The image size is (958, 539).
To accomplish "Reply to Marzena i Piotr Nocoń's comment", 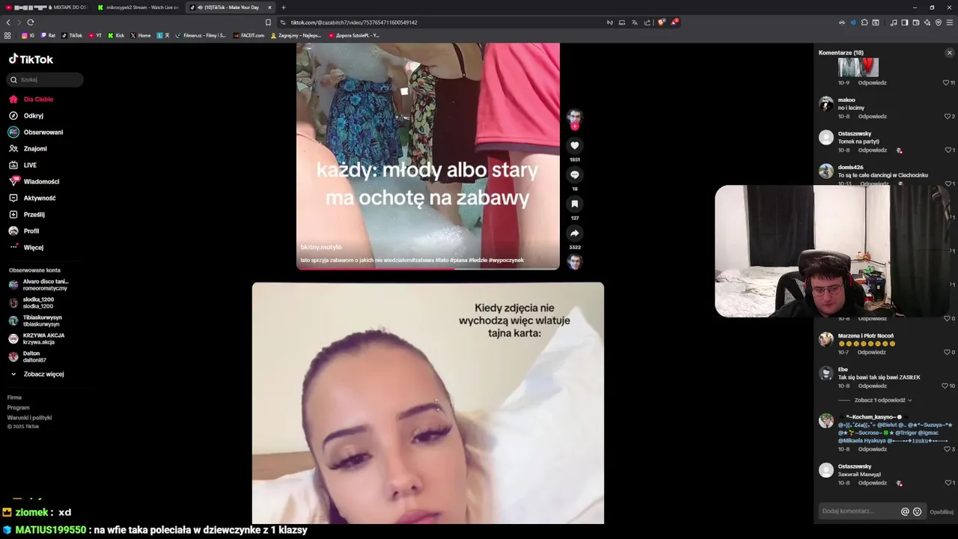I will coord(872,352).
